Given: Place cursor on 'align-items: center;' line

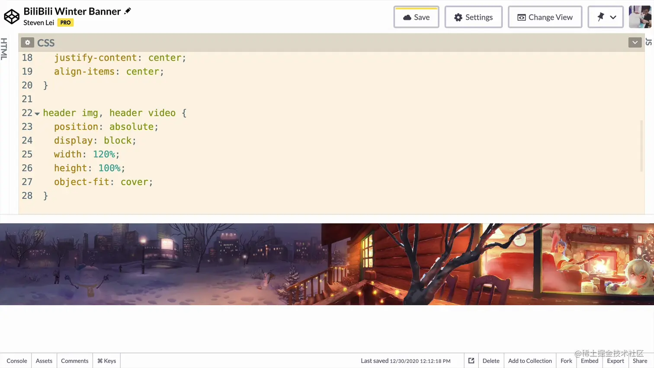Looking at the screenshot, I should (x=109, y=72).
